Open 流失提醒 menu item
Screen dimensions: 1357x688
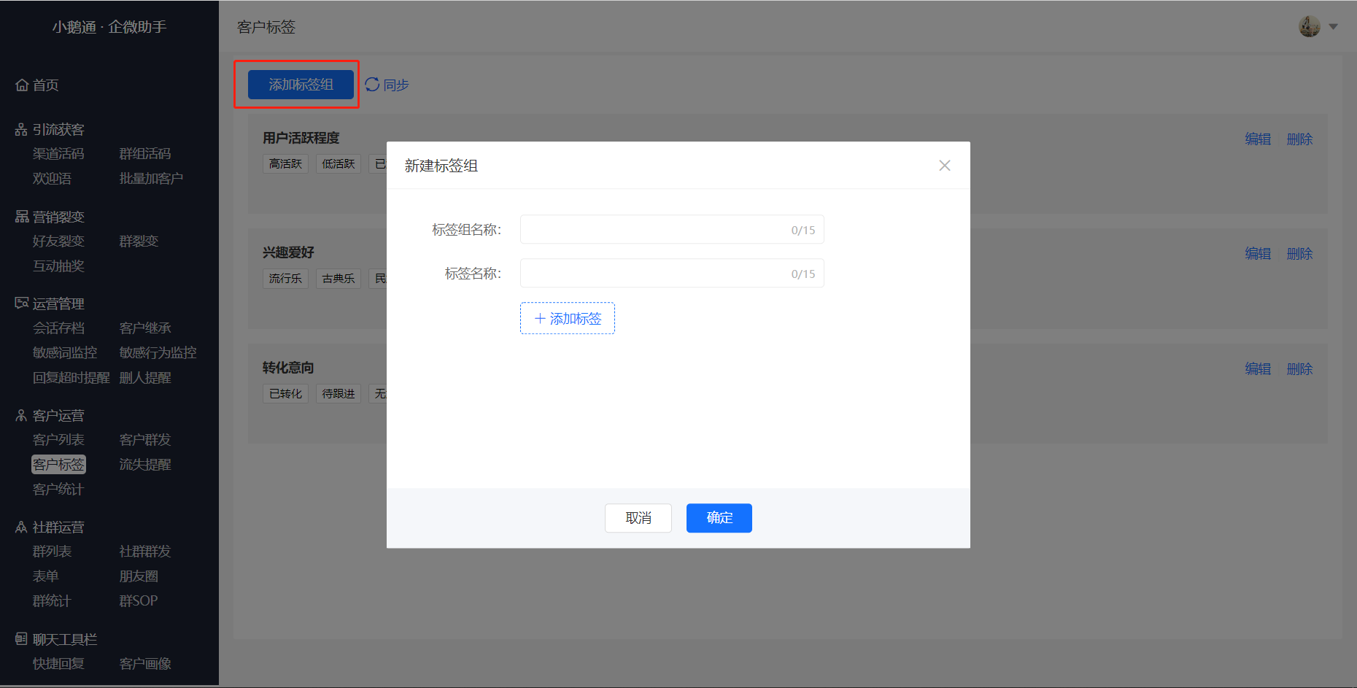(x=145, y=465)
